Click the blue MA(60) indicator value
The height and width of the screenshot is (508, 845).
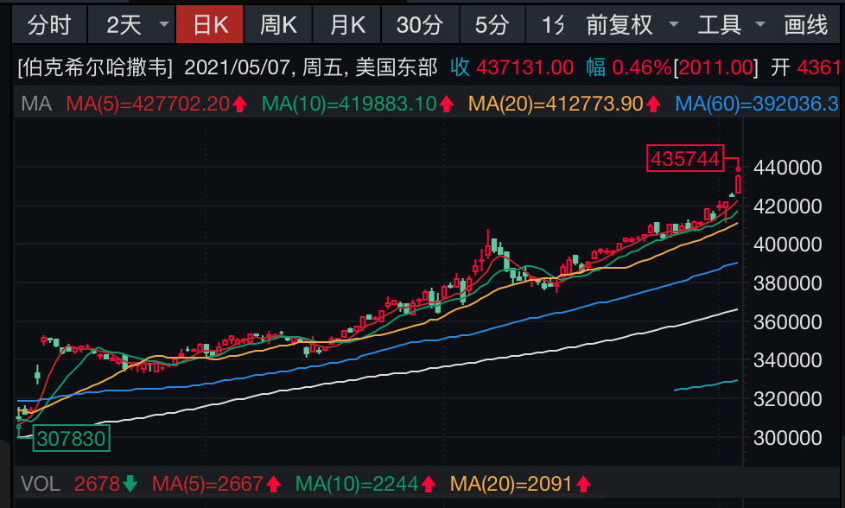(x=755, y=105)
